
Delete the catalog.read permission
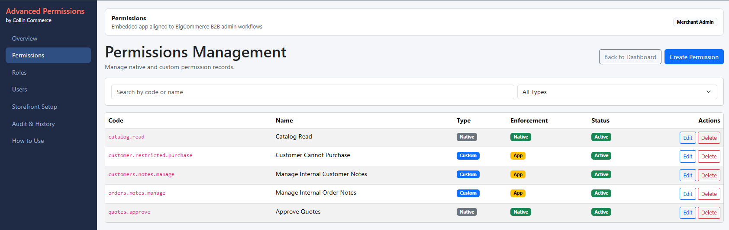pos(709,138)
